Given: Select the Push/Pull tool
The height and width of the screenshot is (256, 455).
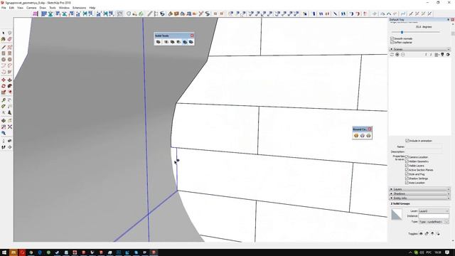Looking at the screenshot, I should click(9, 80).
